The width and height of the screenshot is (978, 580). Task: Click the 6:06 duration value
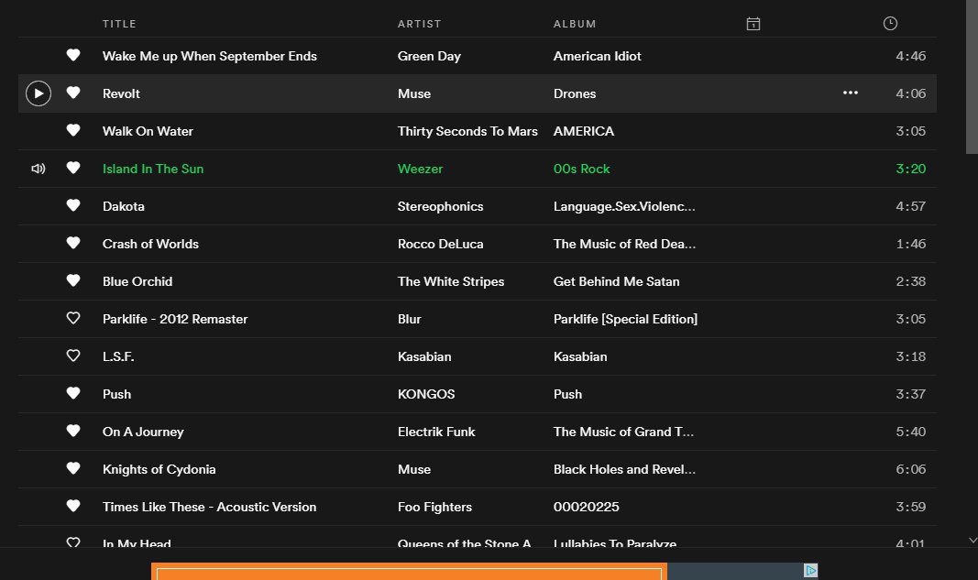pos(911,469)
